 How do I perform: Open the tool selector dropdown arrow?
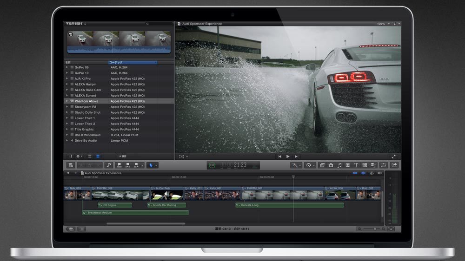click(x=156, y=165)
